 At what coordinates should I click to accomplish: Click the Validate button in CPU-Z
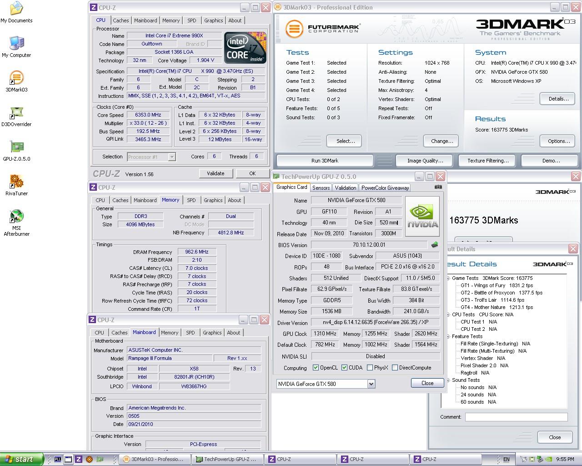pyautogui.click(x=216, y=173)
